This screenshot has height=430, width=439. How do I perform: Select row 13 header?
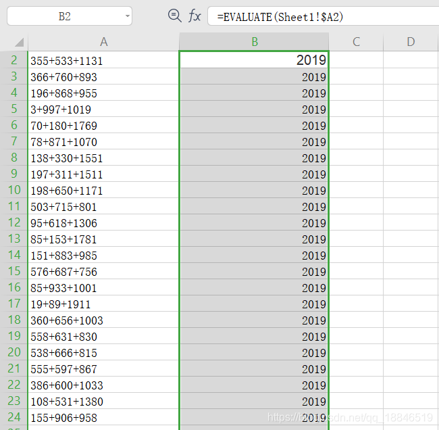point(14,239)
